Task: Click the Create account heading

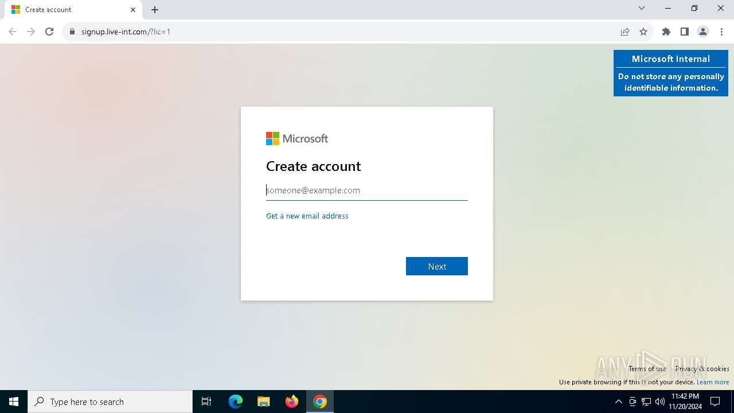Action: 313,166
